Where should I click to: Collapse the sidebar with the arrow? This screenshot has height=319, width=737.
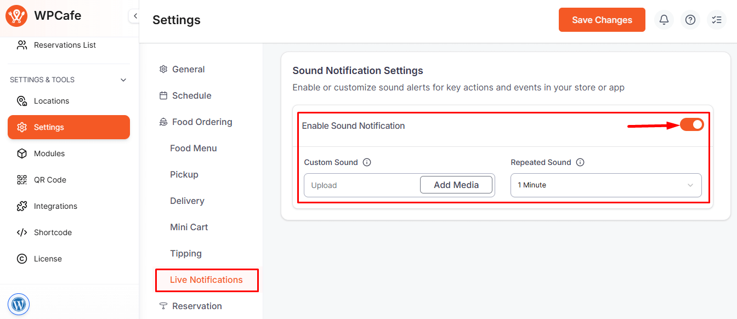pos(134,16)
